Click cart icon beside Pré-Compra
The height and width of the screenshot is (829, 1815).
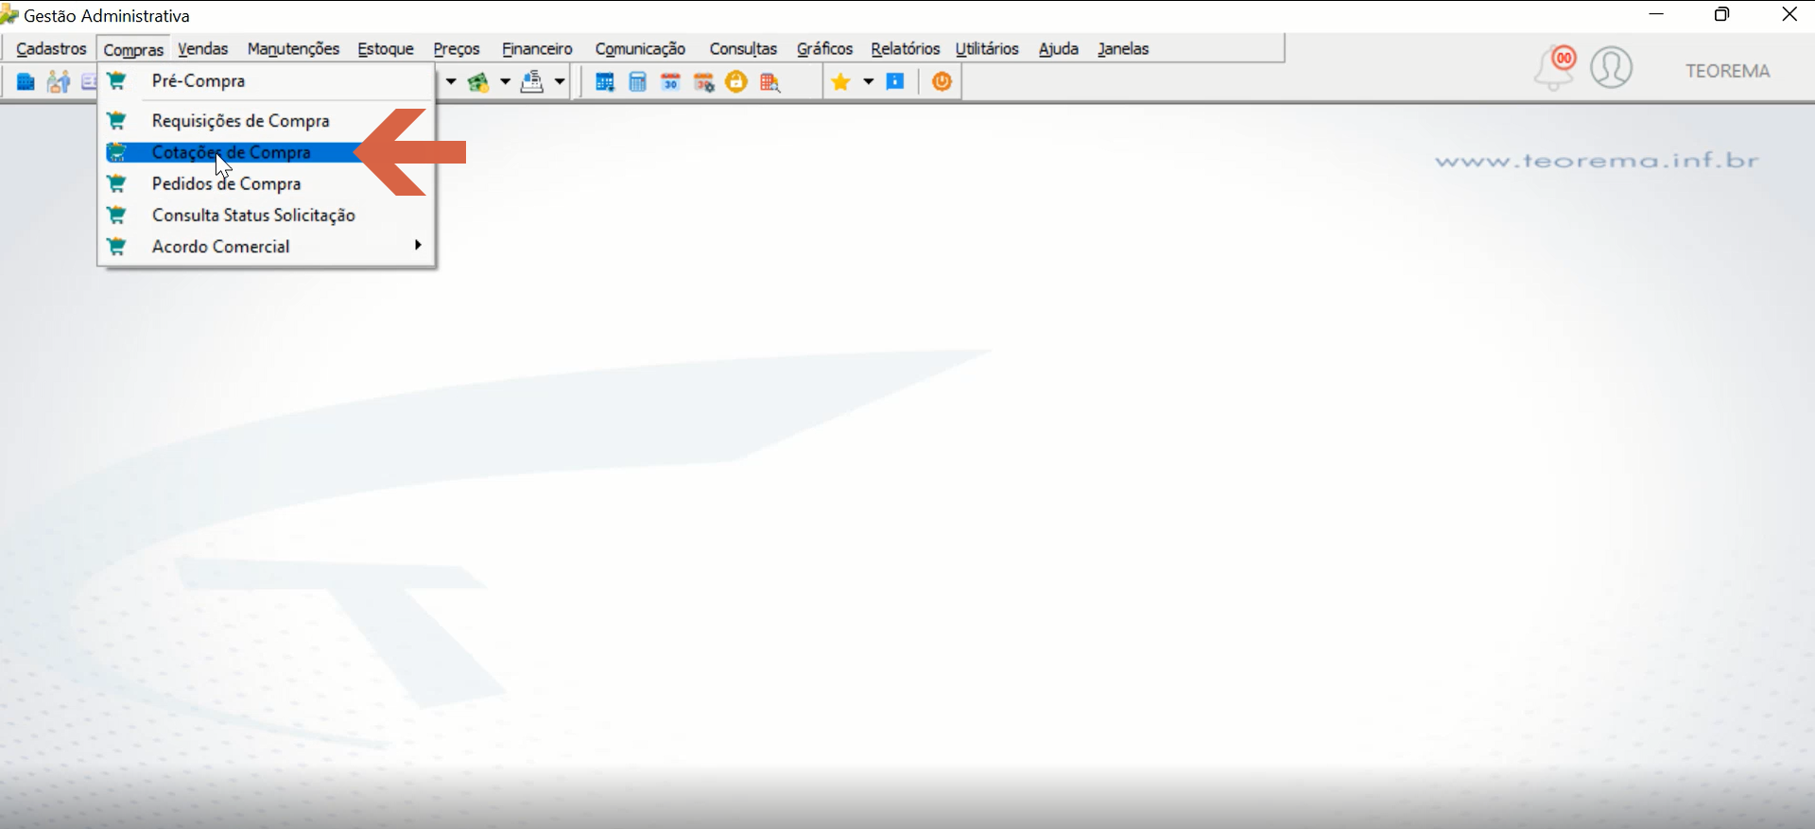116,81
